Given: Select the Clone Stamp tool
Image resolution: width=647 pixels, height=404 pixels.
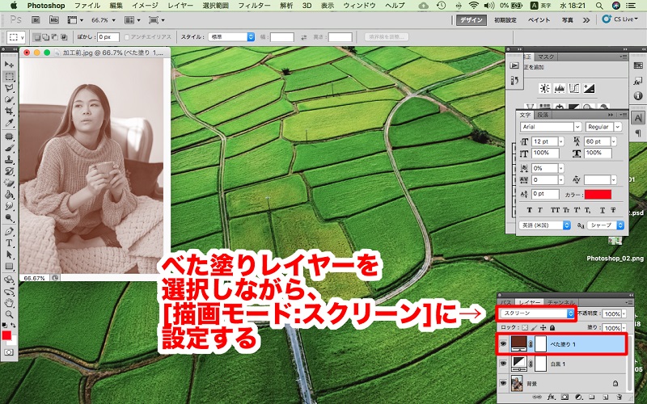Looking at the screenshot, I should (9, 160).
